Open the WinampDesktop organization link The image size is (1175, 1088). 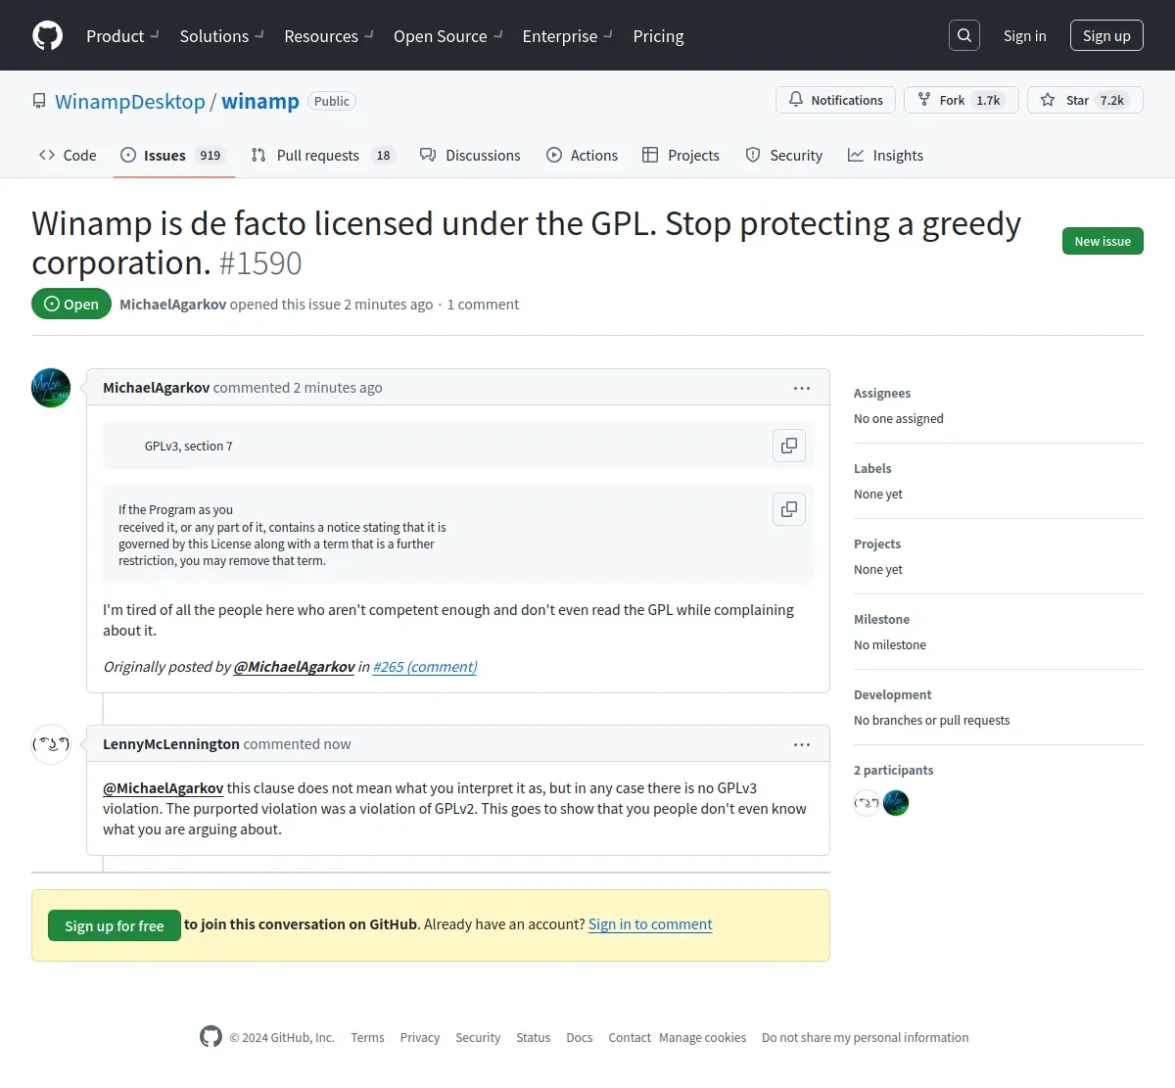(x=130, y=101)
